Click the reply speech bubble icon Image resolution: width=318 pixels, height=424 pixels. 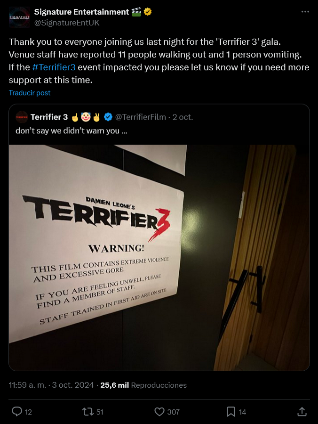coord(17,412)
